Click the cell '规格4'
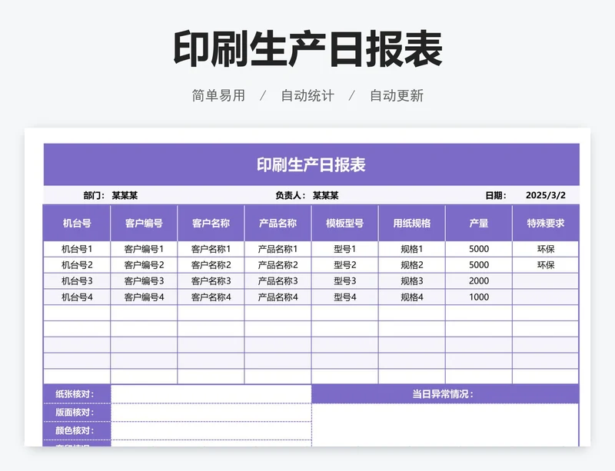 point(412,297)
